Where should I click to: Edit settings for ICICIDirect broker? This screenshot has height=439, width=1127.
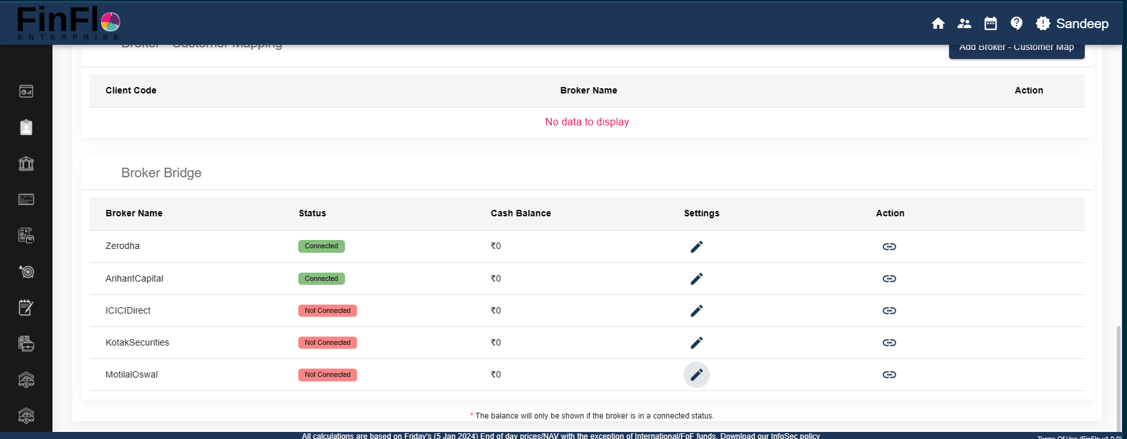click(x=697, y=310)
